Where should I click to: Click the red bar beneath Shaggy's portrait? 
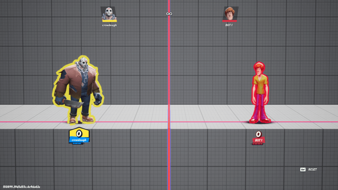click(229, 20)
